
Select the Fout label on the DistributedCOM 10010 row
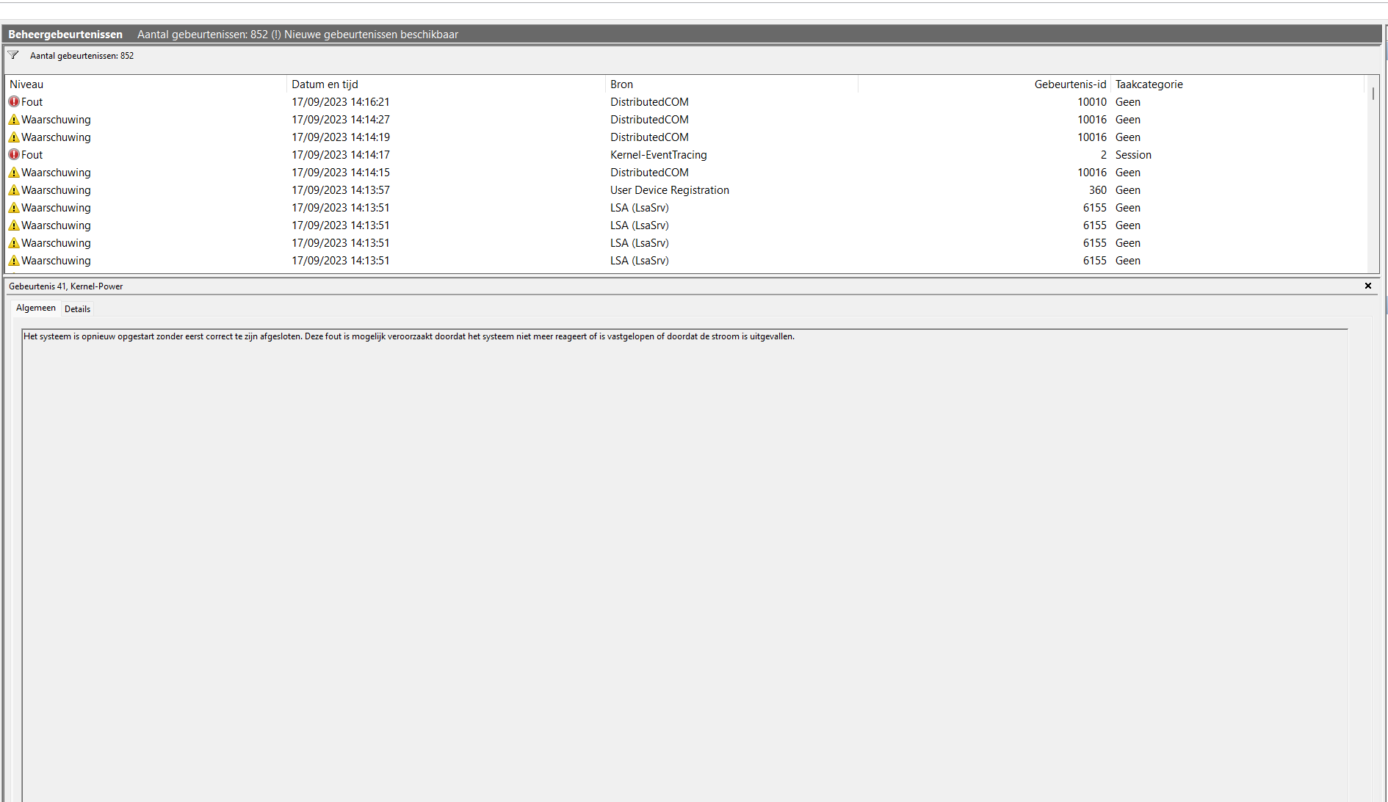pyautogui.click(x=32, y=102)
